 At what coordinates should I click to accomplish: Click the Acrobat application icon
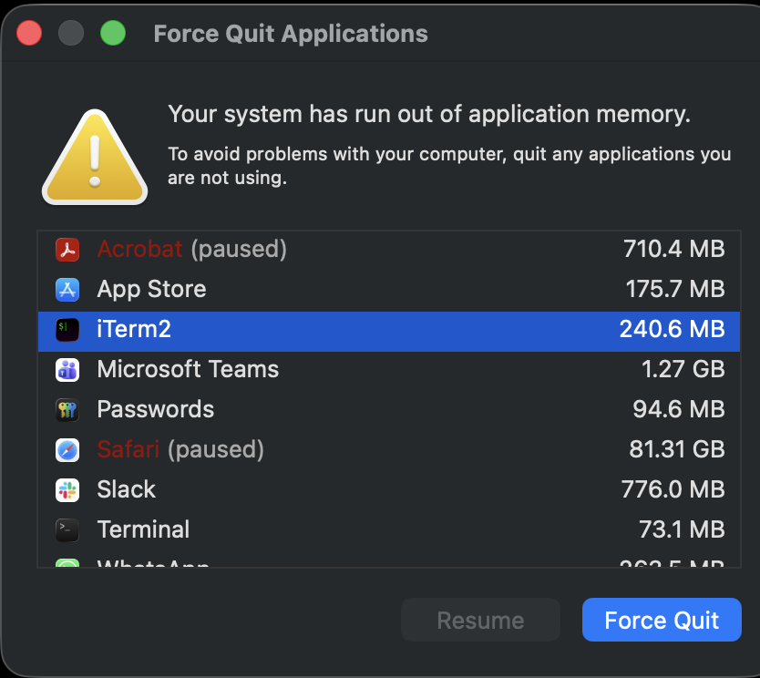(x=67, y=249)
